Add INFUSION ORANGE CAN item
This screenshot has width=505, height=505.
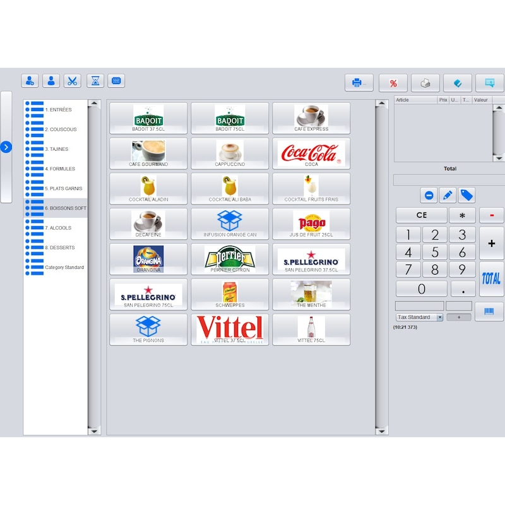(x=230, y=224)
